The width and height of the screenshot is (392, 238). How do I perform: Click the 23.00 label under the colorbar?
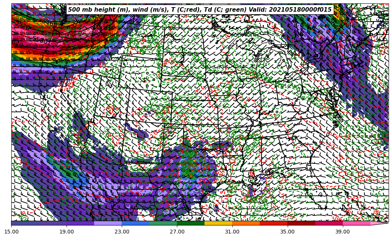(122, 232)
